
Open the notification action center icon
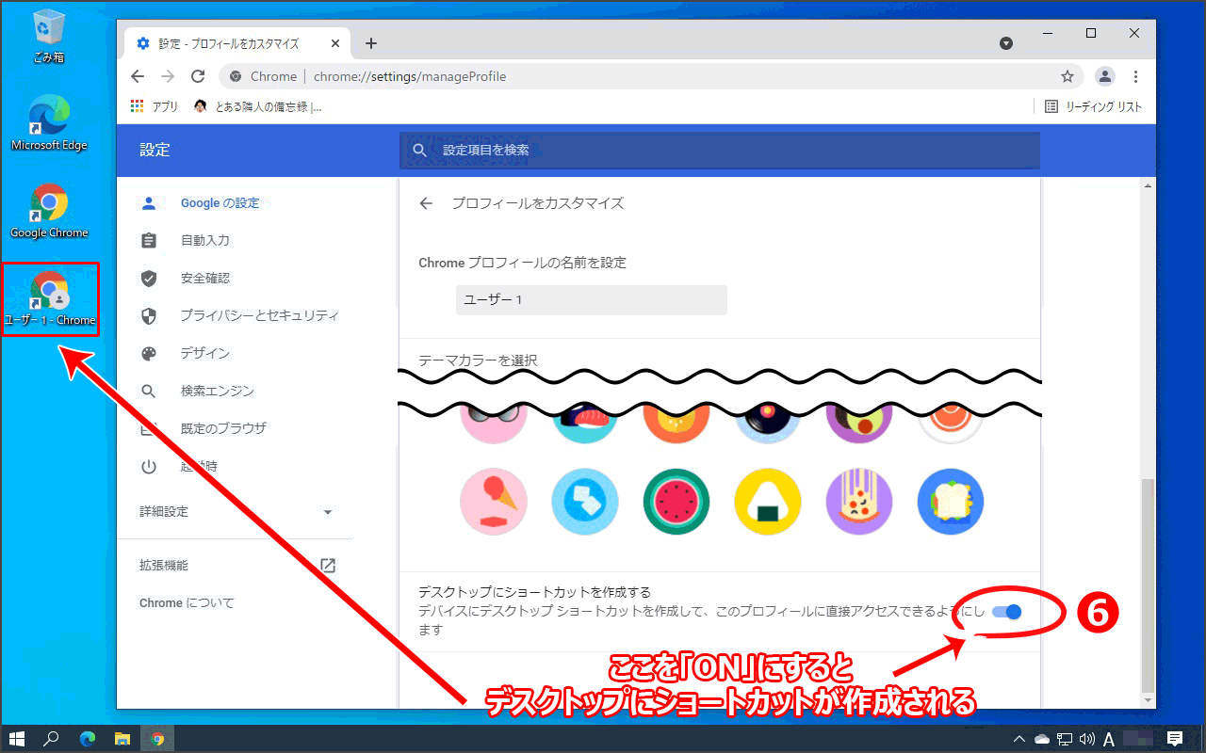pyautogui.click(x=1175, y=739)
